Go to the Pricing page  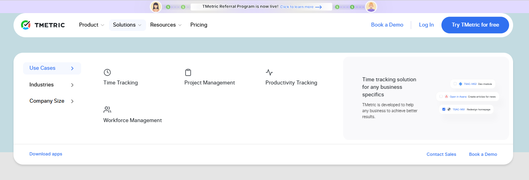pos(199,25)
